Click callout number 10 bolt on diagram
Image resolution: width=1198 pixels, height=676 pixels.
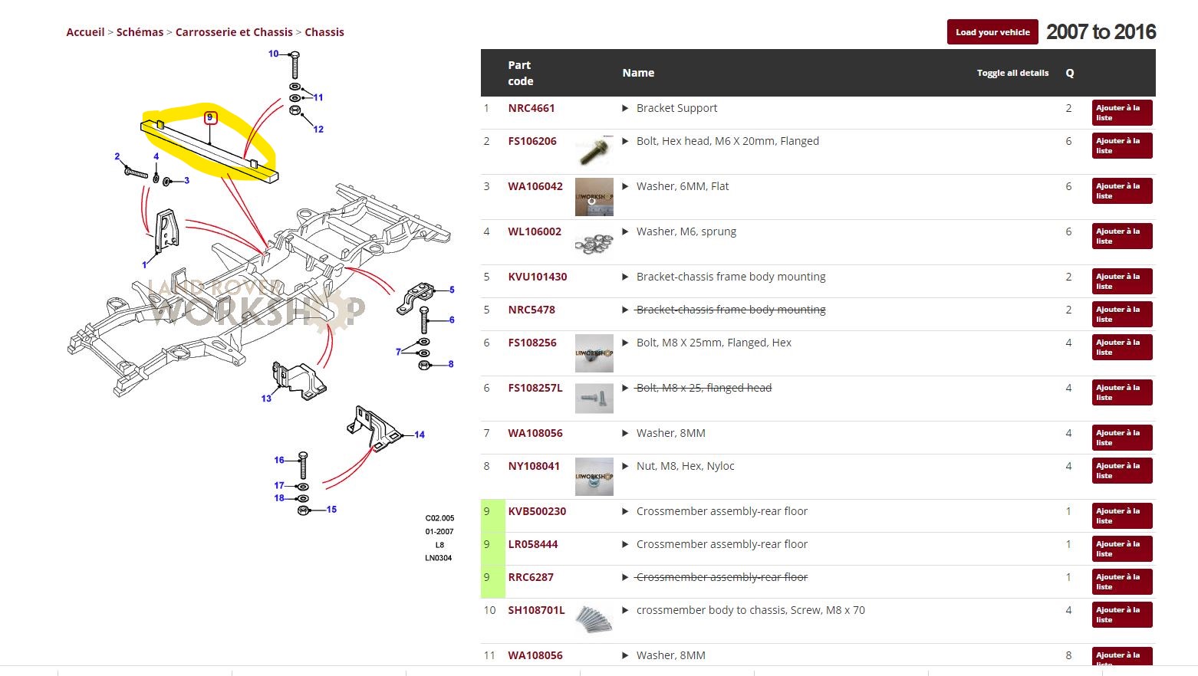click(273, 54)
